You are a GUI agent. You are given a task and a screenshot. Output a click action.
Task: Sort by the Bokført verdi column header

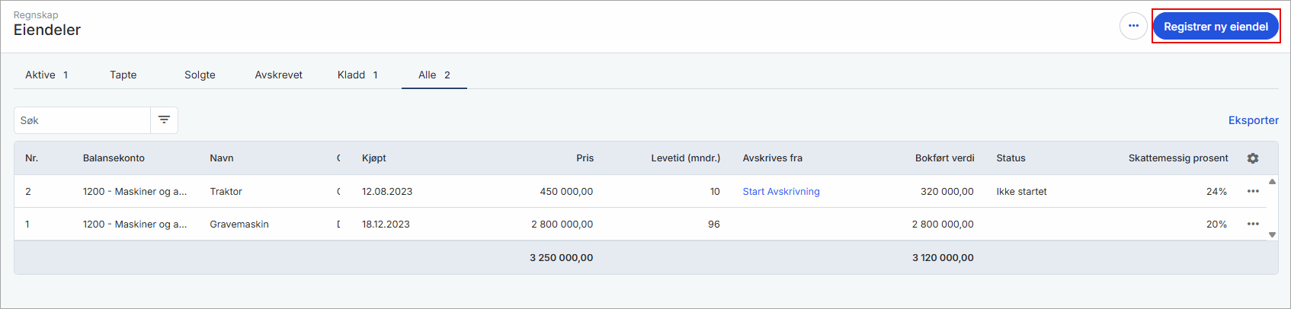tap(944, 158)
